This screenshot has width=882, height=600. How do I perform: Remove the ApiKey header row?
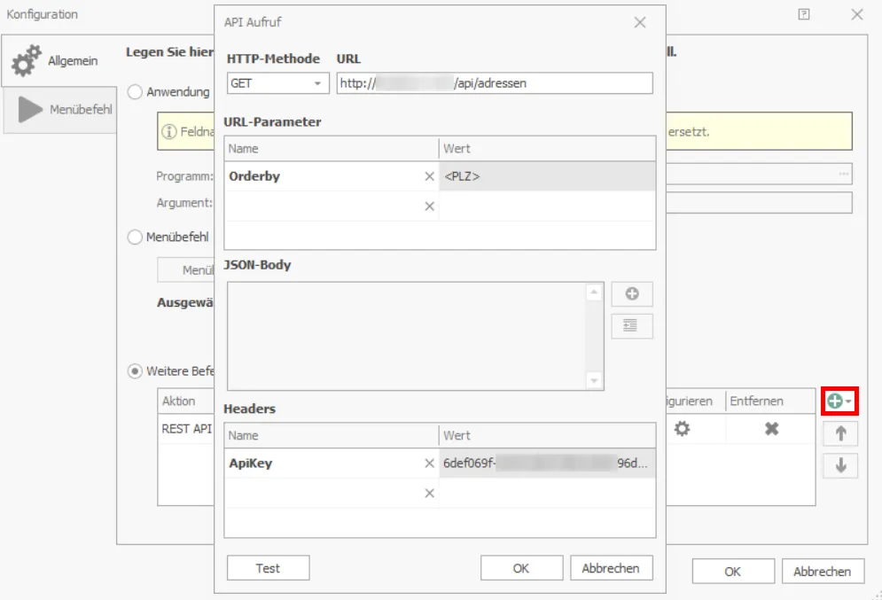pyautogui.click(x=429, y=464)
